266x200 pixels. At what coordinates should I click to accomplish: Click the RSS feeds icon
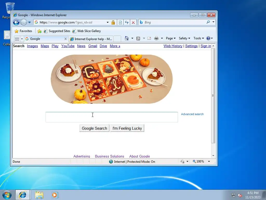pyautogui.click(x=138, y=39)
